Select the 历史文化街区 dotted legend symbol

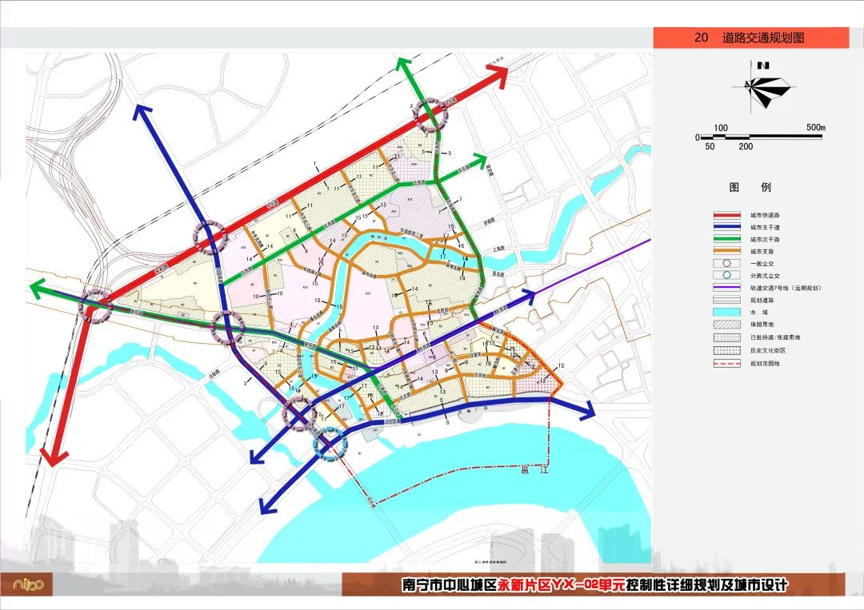click(726, 349)
